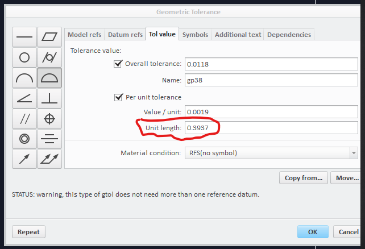Disable the Per unit tolerance checkbox
Viewport: 365px width, 249px height.
click(118, 97)
